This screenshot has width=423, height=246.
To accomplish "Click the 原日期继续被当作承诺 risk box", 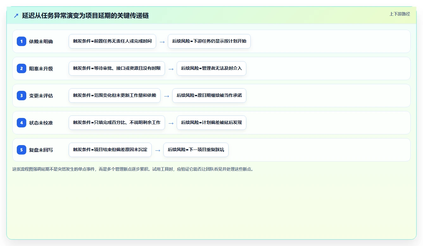I will click(209, 96).
